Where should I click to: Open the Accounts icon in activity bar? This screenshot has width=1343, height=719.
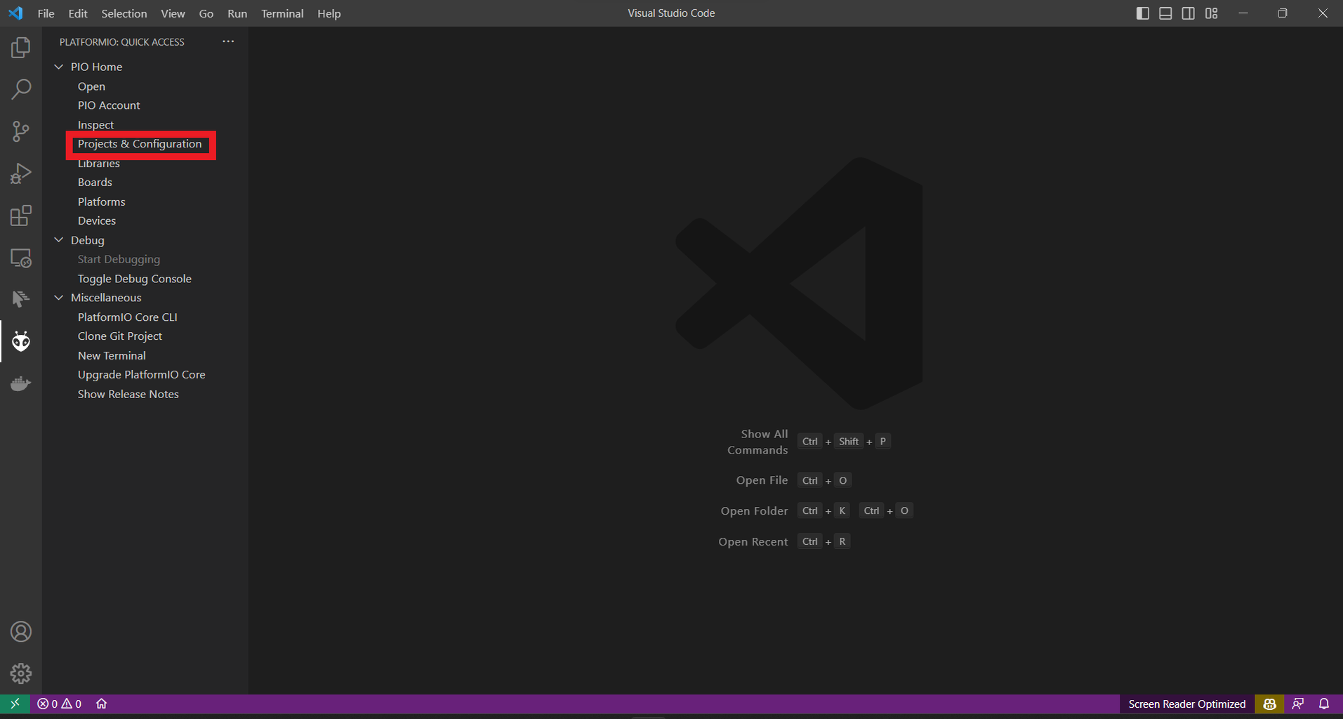[20, 631]
